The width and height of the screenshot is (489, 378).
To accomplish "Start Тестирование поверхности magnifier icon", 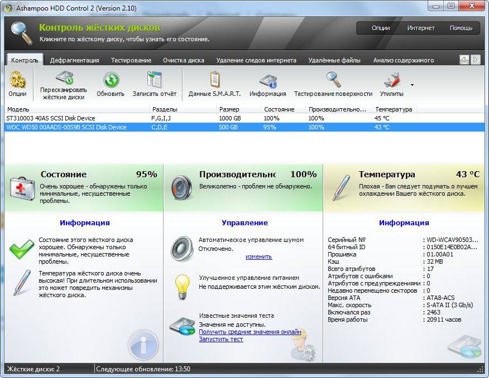I will point(333,79).
